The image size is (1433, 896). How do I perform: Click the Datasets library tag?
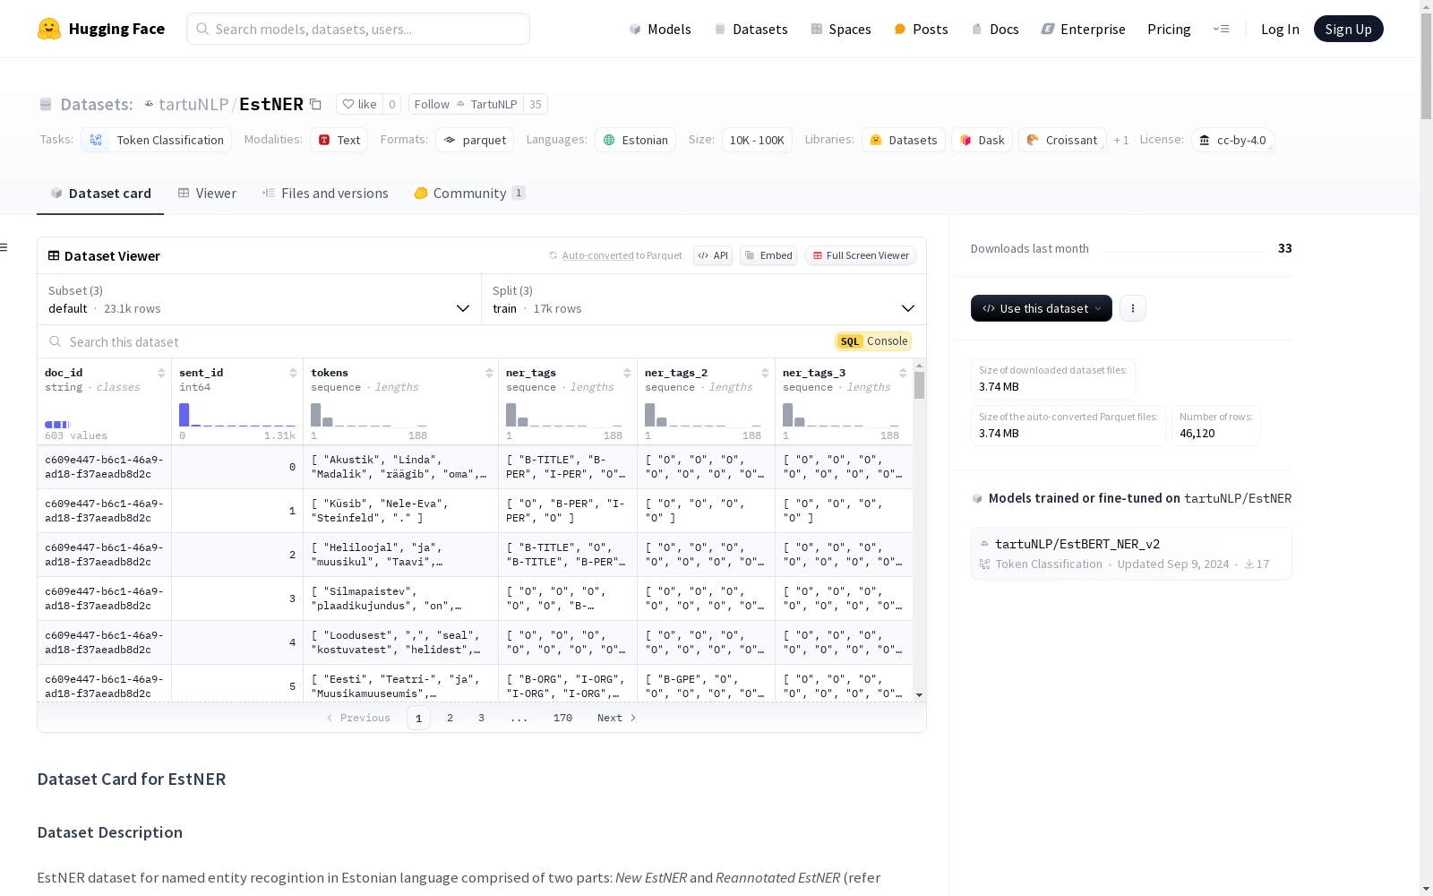tap(903, 140)
